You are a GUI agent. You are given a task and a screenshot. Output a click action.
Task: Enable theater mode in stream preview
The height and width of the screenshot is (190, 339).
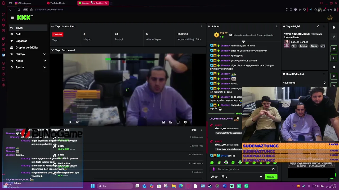pyautogui.click(x=171, y=122)
